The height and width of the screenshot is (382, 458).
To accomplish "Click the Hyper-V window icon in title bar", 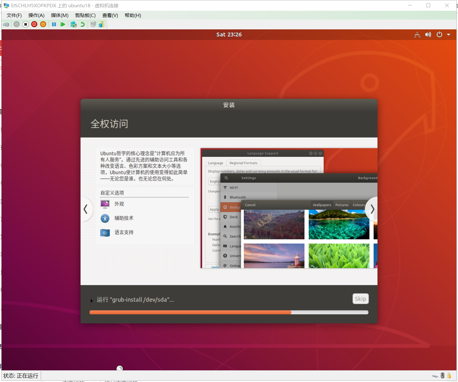I will click(x=6, y=5).
